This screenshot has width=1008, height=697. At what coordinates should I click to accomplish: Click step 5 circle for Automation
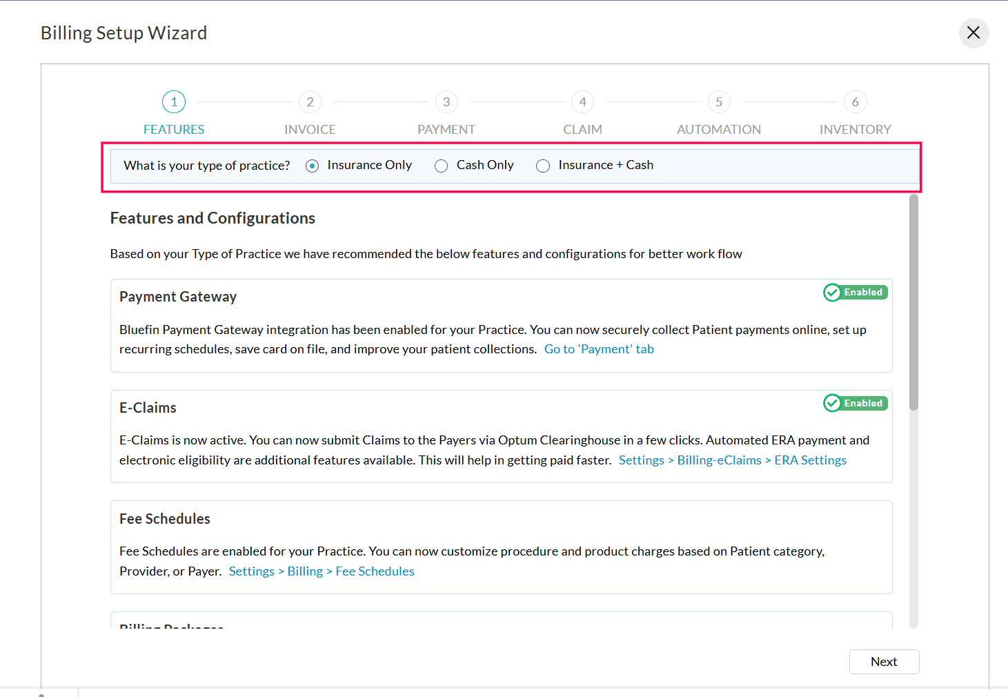click(719, 102)
